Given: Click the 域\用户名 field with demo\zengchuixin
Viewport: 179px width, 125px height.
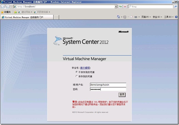Looking at the screenshot, I should 108,85.
